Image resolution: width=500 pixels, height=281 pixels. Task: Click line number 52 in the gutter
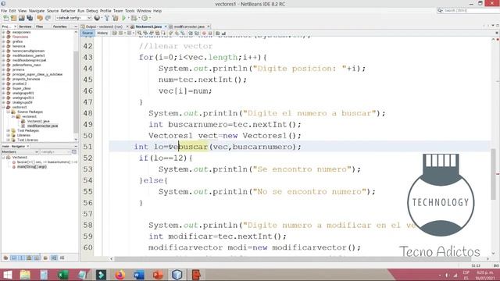point(87,158)
